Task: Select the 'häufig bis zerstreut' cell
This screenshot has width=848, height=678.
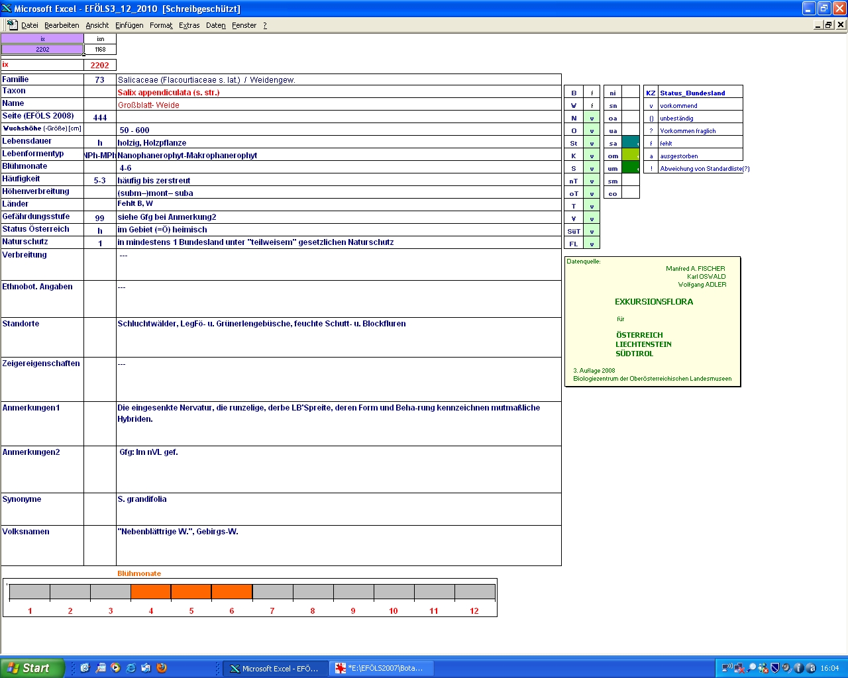Action: [339, 180]
